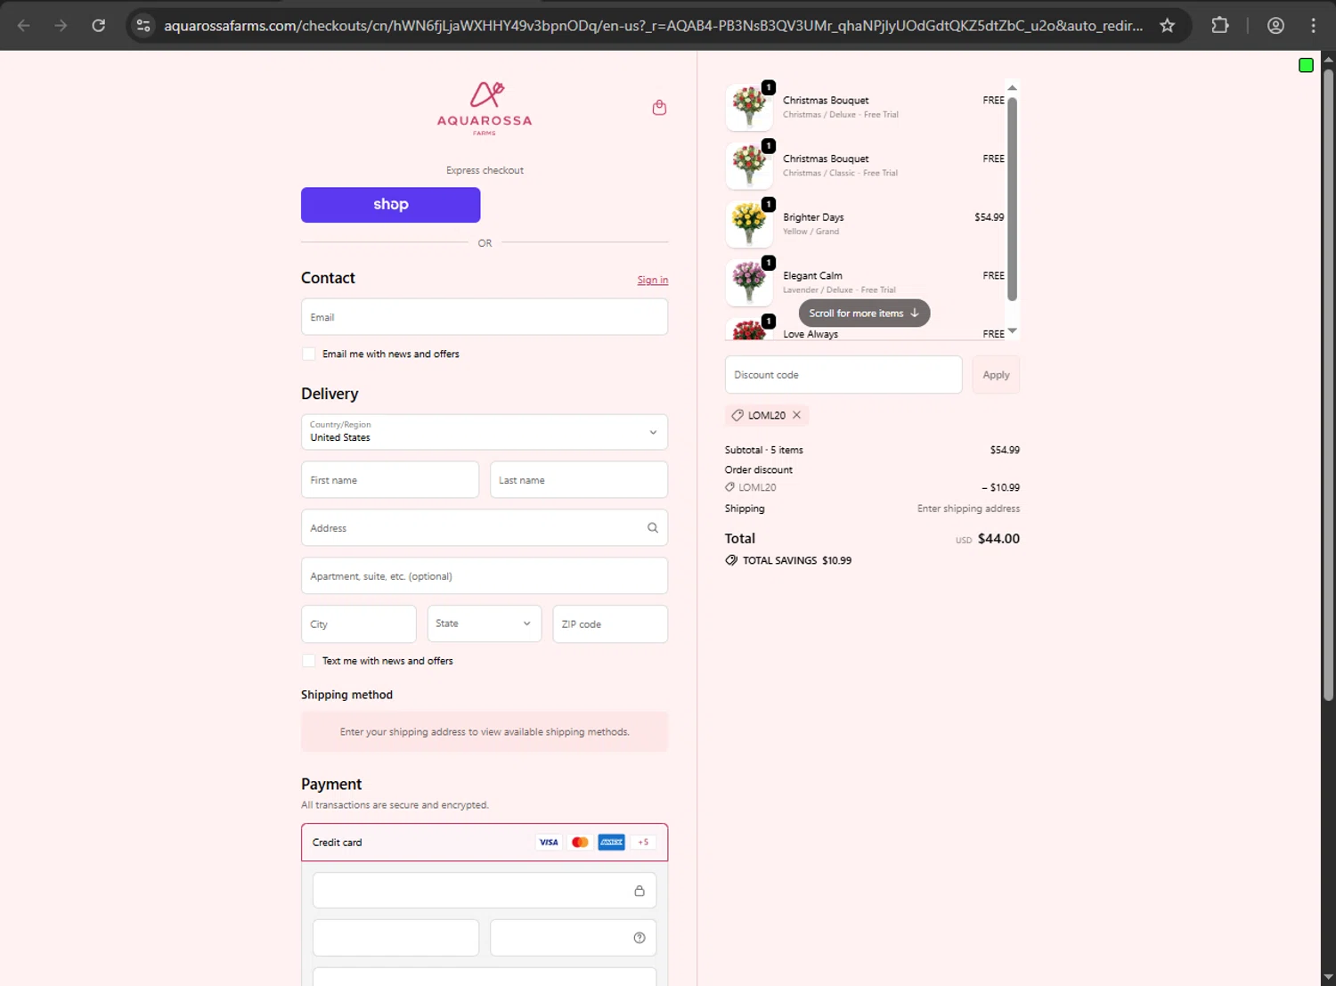Click Enter shipping address text

point(968,509)
